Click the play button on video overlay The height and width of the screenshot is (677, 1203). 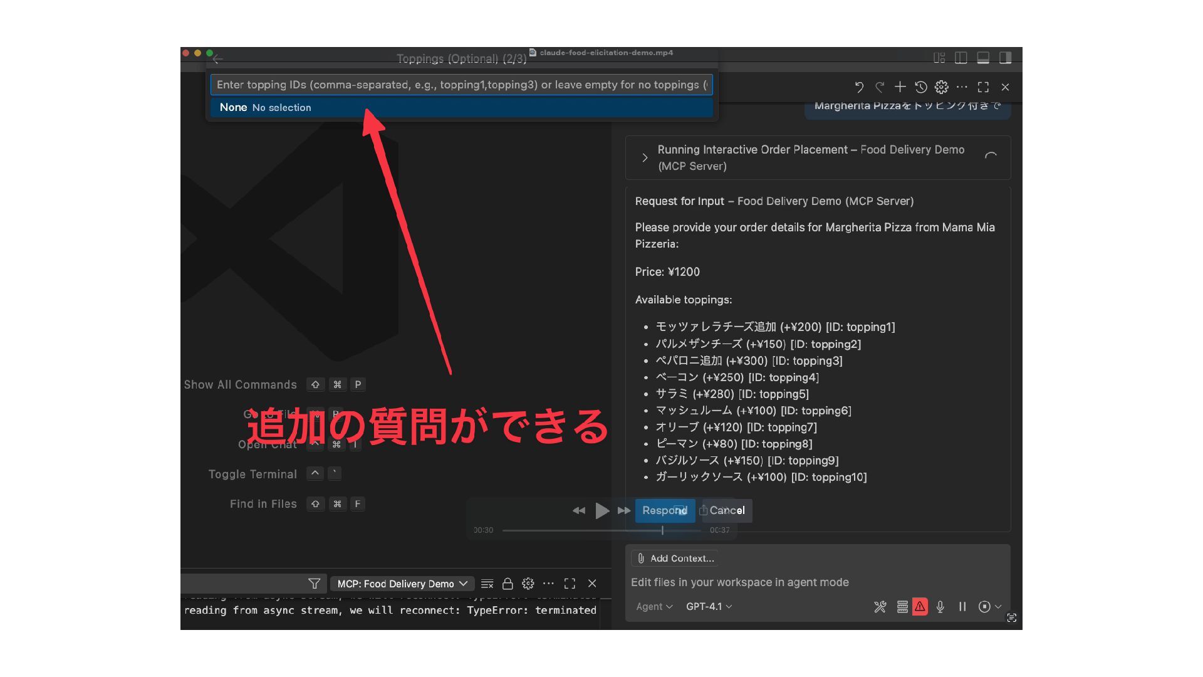pyautogui.click(x=602, y=510)
